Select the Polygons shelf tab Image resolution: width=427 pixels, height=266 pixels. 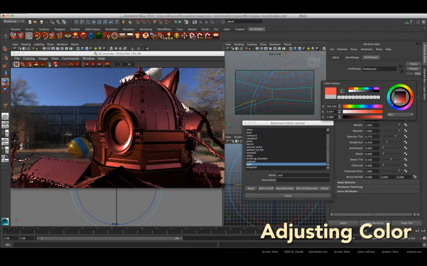[60, 29]
